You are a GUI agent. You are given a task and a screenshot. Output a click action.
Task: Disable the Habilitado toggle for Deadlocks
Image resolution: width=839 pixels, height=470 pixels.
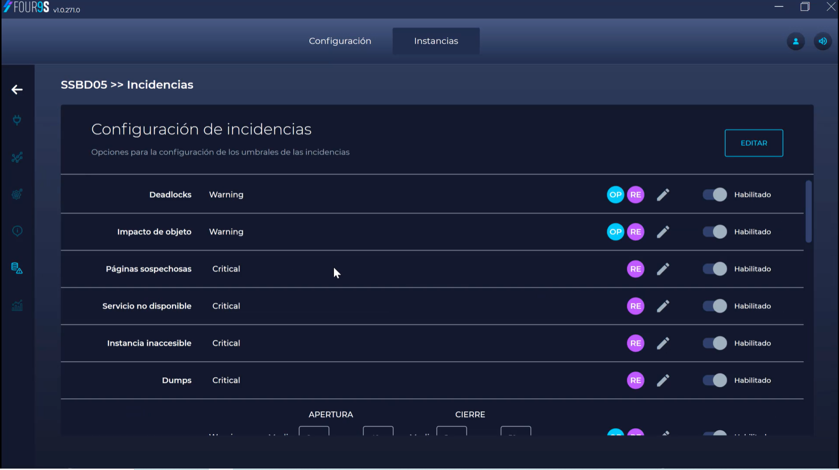coord(714,195)
